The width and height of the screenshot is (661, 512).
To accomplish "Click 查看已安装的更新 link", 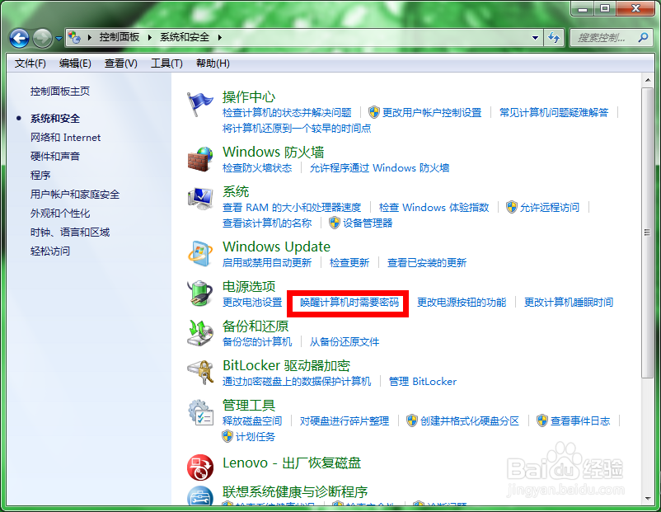I will [427, 263].
